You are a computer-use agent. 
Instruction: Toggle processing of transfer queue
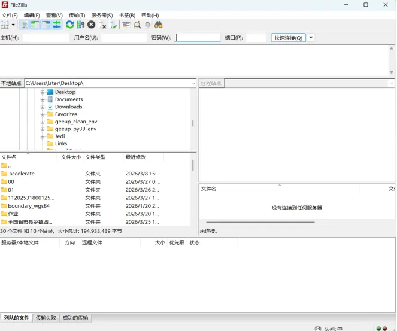pos(80,25)
